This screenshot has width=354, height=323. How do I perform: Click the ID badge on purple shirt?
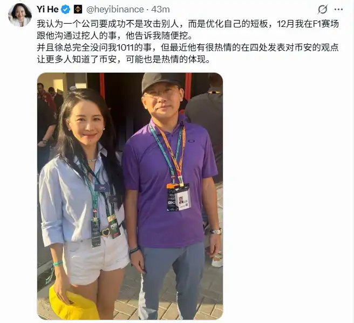pyautogui.click(x=179, y=198)
